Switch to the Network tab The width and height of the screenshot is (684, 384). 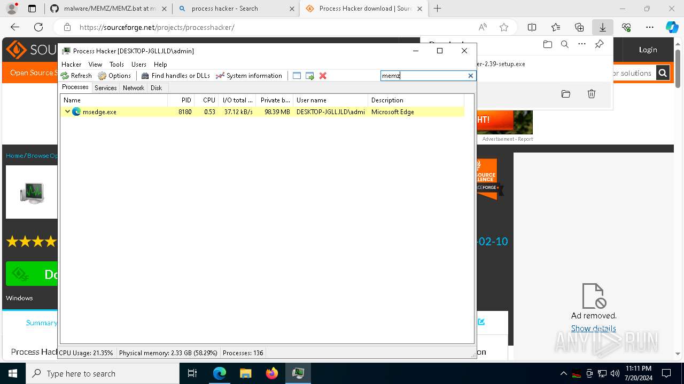click(x=133, y=88)
